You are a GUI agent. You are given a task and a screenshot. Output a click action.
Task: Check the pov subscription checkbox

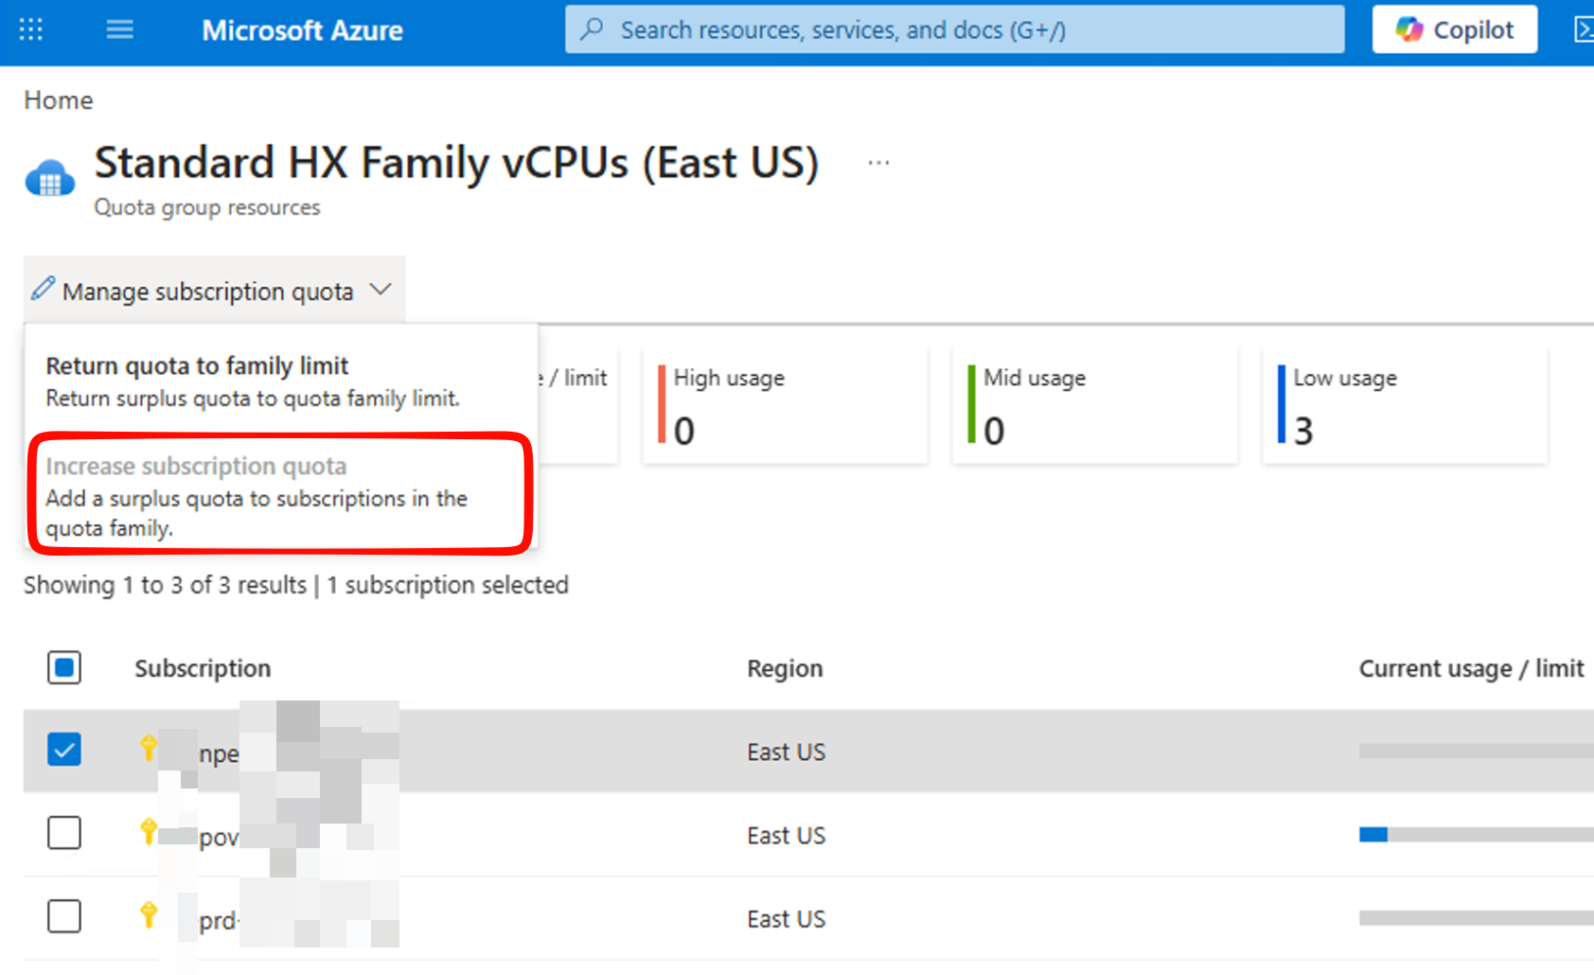(x=64, y=833)
